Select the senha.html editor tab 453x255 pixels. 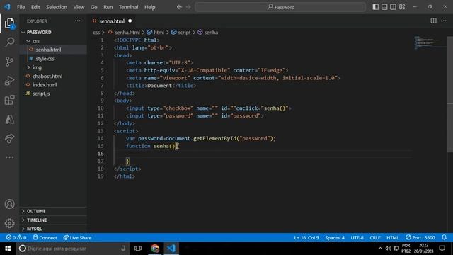pos(111,21)
